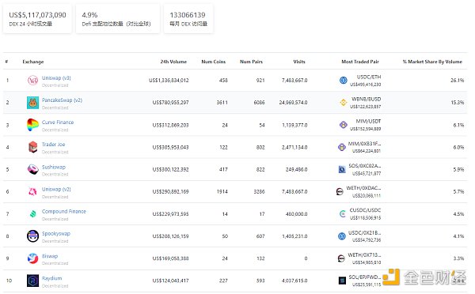Click the Curve Finance rainbow logo

(x=32, y=125)
